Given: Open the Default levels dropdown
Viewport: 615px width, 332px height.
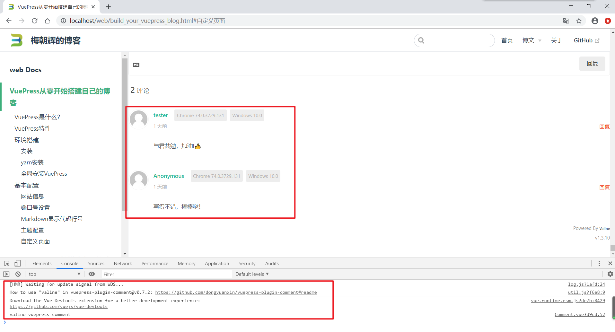Looking at the screenshot, I should click(252, 274).
